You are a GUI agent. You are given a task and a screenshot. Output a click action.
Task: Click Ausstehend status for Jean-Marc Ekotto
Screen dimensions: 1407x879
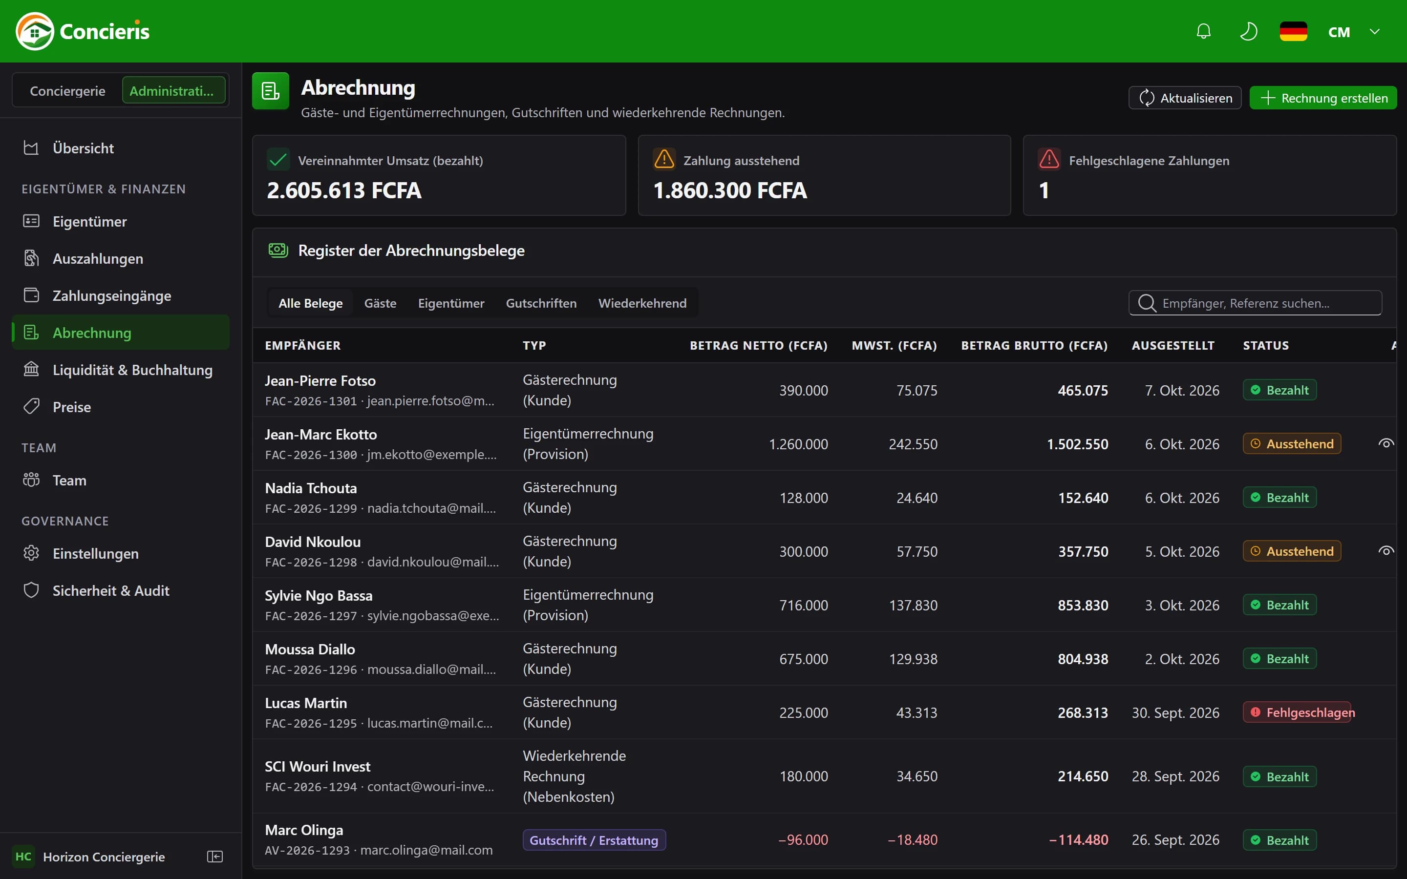1292,443
